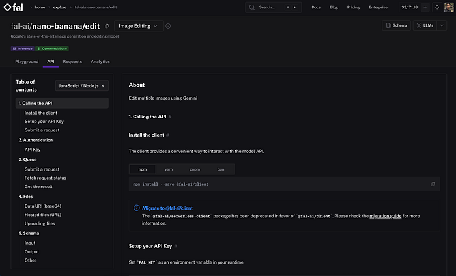Open Blog in the top navigation
The width and height of the screenshot is (456, 276).
[x=334, y=7]
